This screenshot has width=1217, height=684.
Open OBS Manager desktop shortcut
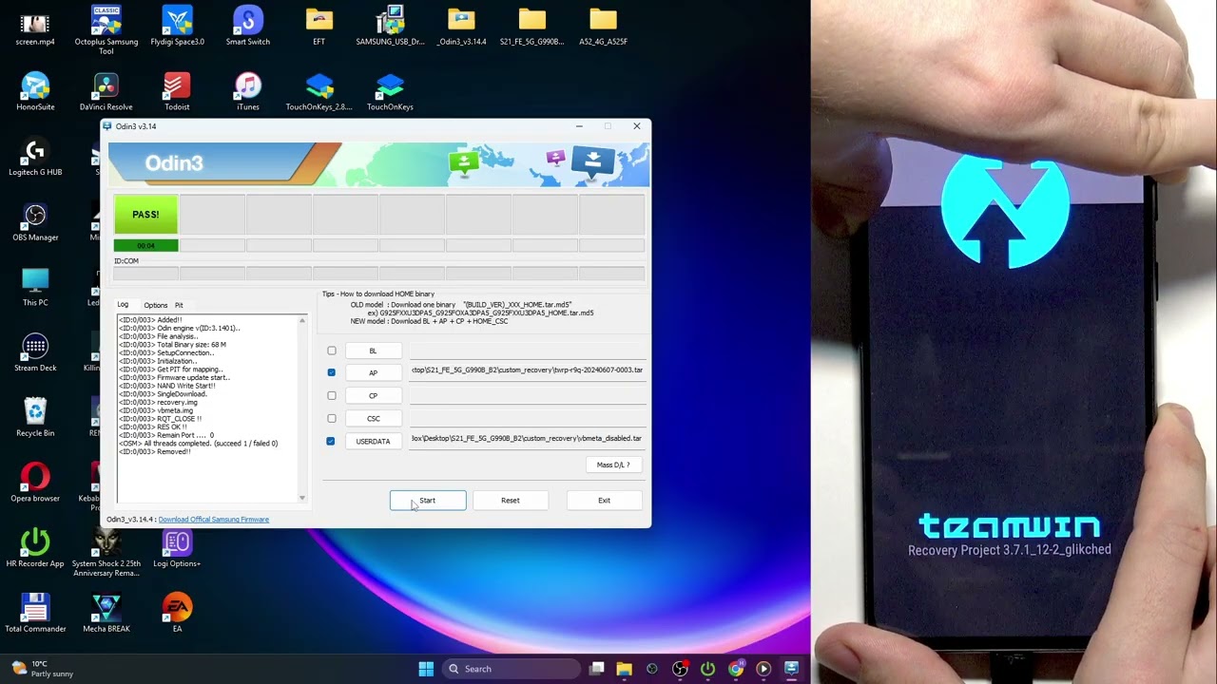click(35, 222)
